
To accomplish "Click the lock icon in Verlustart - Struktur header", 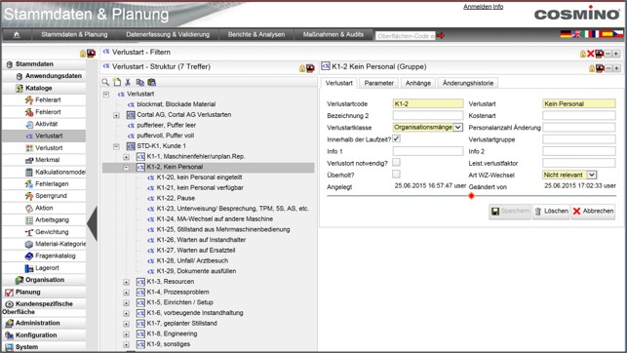I will click(302, 68).
